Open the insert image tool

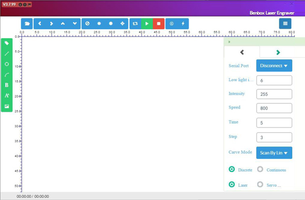[x=7, y=106]
